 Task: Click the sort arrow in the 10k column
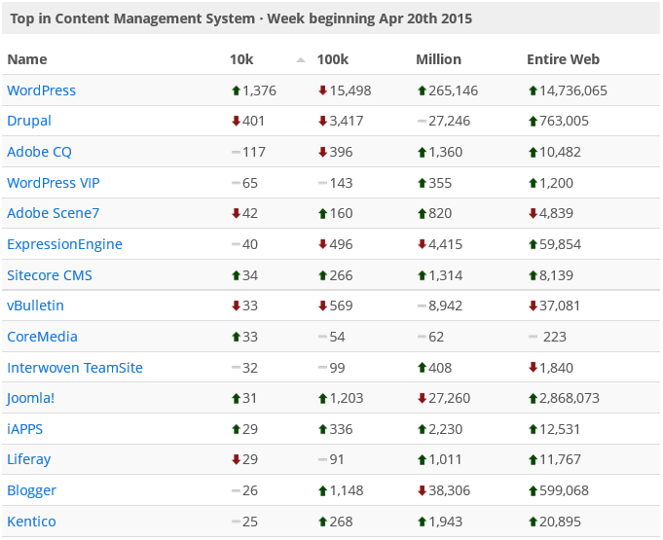click(301, 59)
